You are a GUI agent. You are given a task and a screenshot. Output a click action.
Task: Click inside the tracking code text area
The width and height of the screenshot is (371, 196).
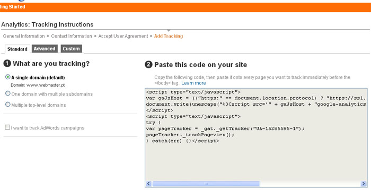click(256, 134)
